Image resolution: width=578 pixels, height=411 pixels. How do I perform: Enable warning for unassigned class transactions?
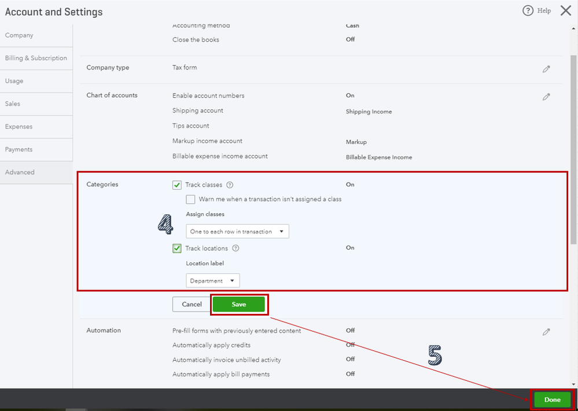coord(190,199)
